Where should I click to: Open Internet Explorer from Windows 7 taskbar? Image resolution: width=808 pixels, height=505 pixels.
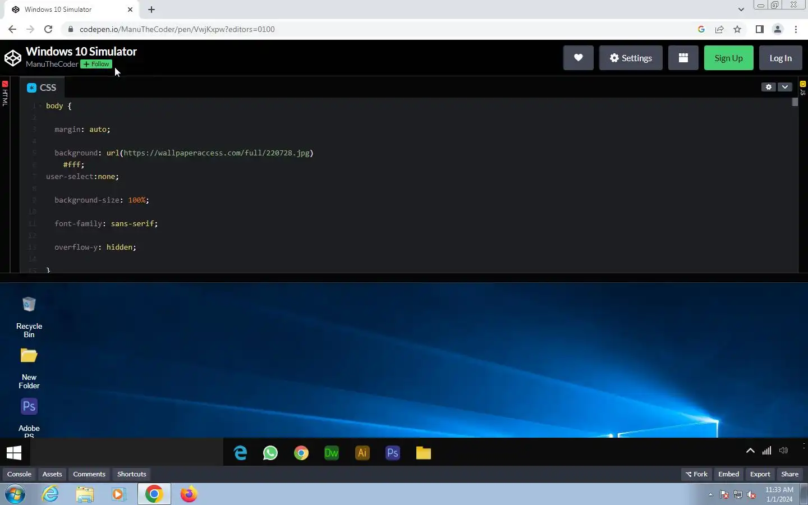[50, 494]
